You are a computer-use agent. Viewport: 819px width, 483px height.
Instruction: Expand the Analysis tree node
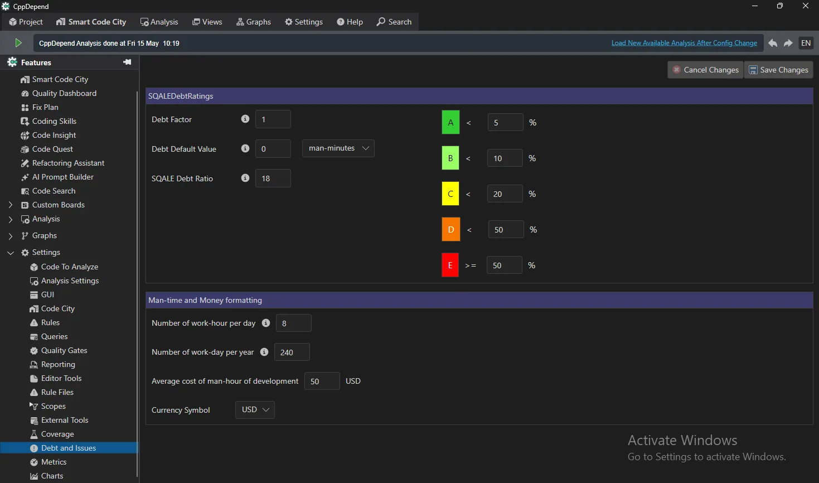click(10, 219)
